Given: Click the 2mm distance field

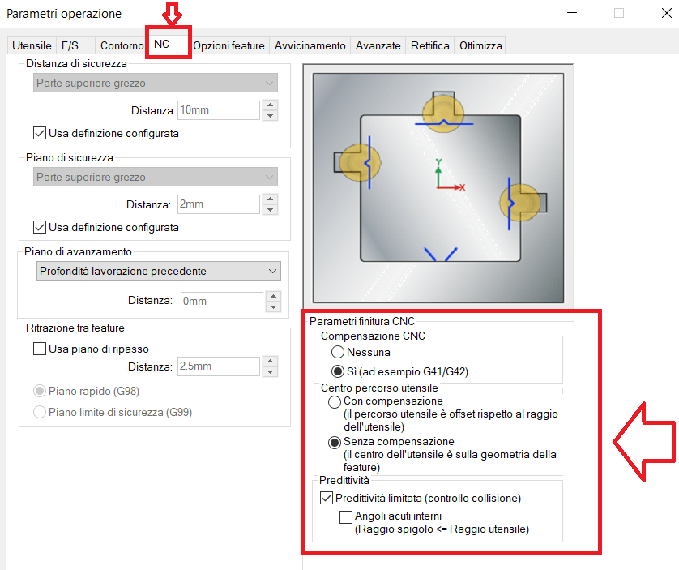Looking at the screenshot, I should (219, 204).
